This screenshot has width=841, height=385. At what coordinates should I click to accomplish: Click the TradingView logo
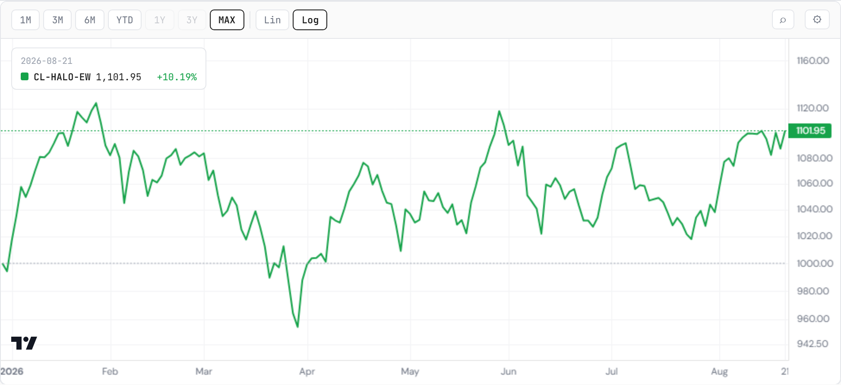[x=24, y=343]
